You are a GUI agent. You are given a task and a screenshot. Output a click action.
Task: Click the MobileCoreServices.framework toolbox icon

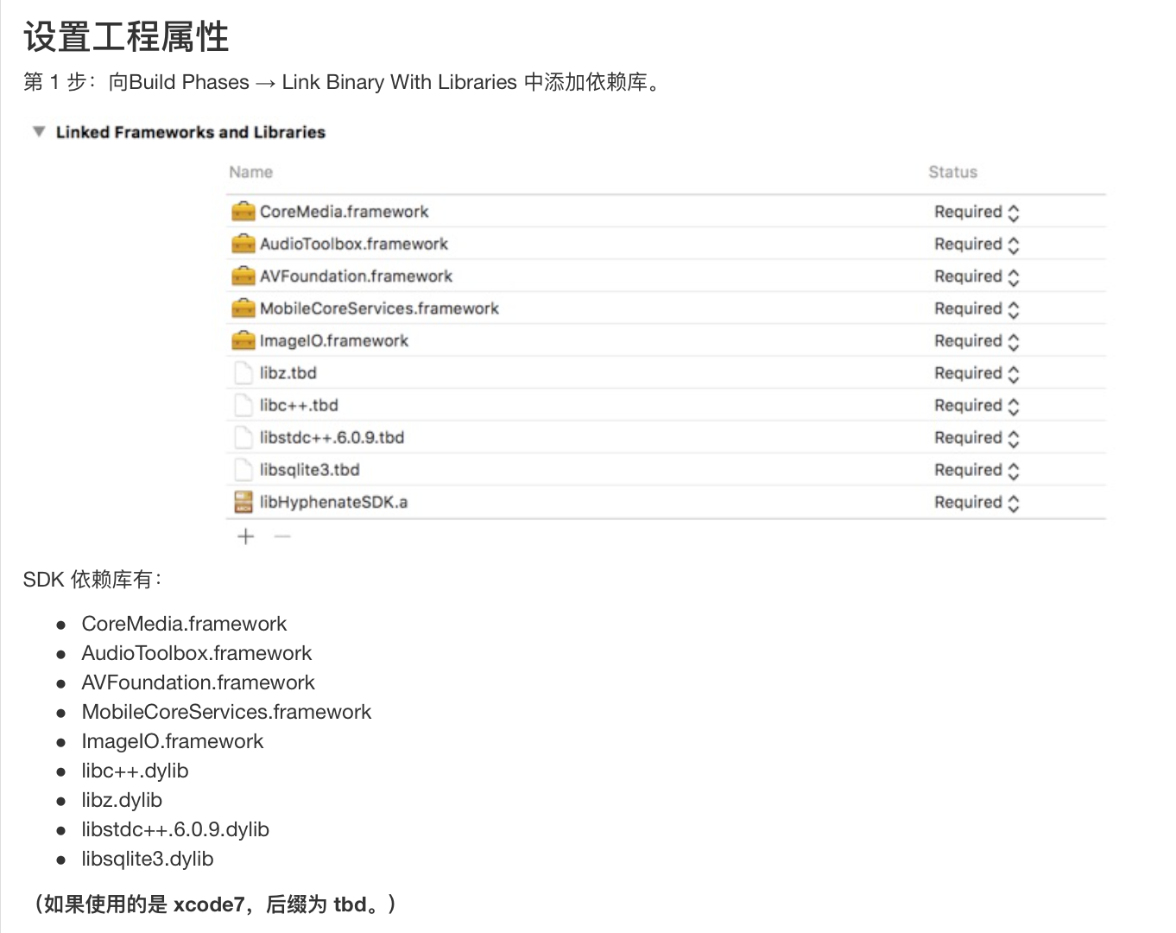pos(243,308)
